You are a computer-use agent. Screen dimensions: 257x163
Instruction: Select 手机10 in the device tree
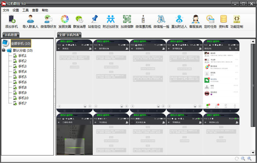[x=23, y=98]
